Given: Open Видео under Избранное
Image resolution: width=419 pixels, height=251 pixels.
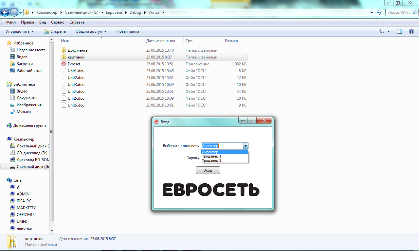Looking at the screenshot, I should [x=22, y=57].
